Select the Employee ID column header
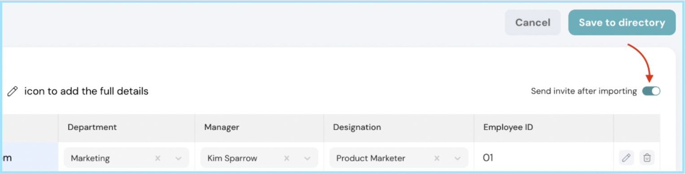 tap(508, 127)
